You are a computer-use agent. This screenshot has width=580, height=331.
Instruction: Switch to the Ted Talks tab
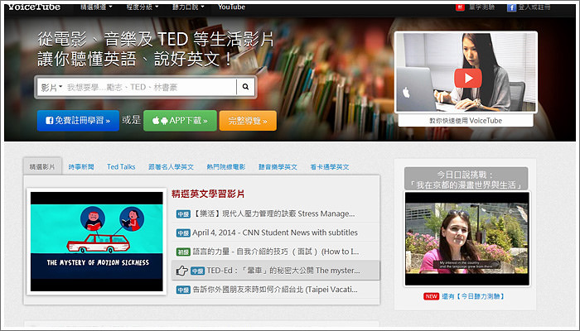click(121, 167)
